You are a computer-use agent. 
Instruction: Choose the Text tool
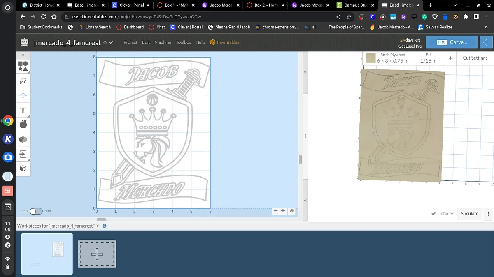click(23, 110)
